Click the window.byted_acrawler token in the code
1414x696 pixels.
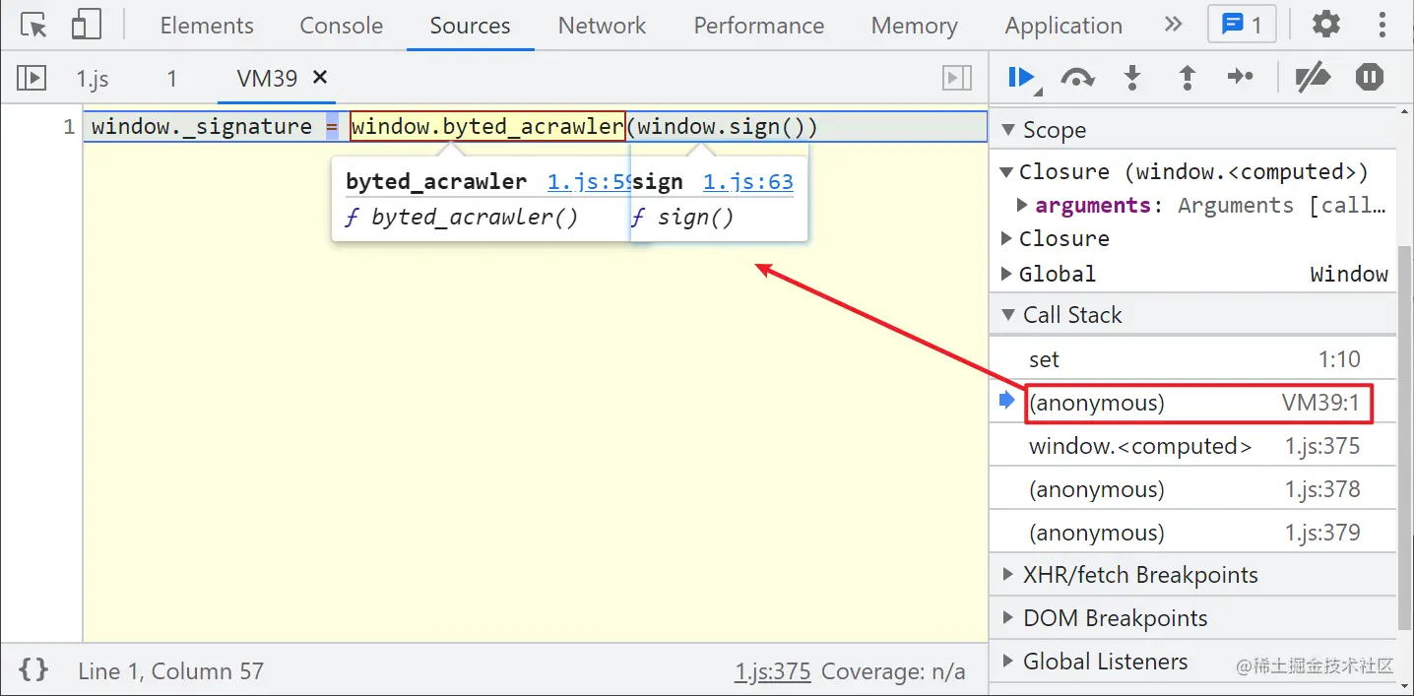(x=487, y=126)
